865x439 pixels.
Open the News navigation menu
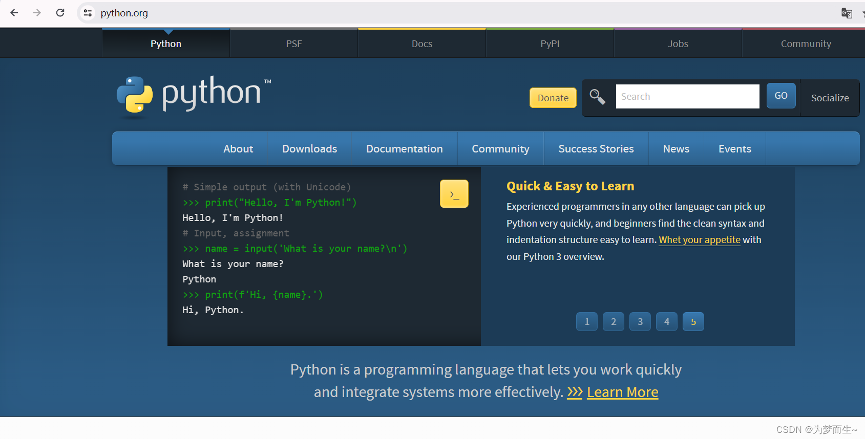click(676, 149)
